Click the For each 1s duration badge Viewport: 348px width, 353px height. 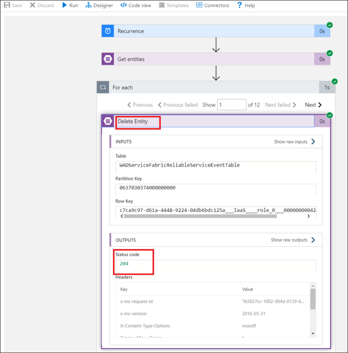point(327,88)
